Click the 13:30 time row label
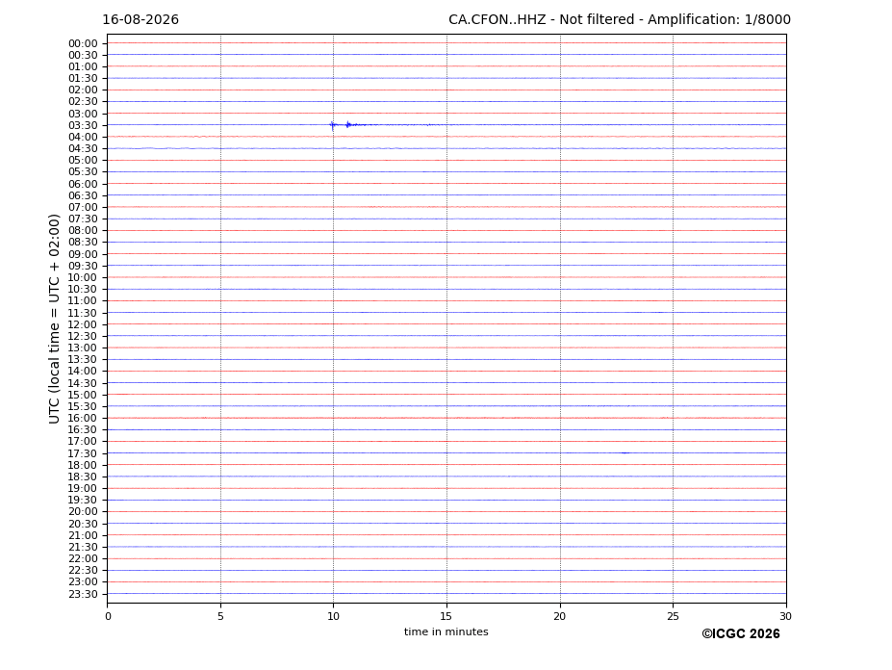 tap(83, 360)
